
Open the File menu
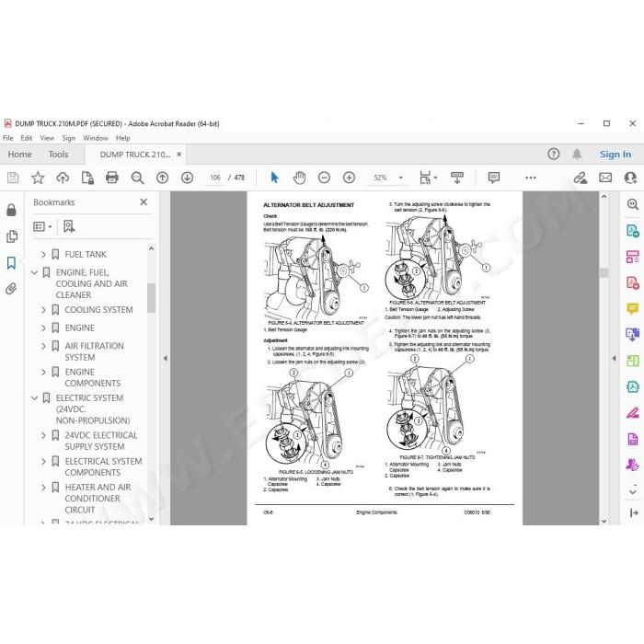(7, 138)
